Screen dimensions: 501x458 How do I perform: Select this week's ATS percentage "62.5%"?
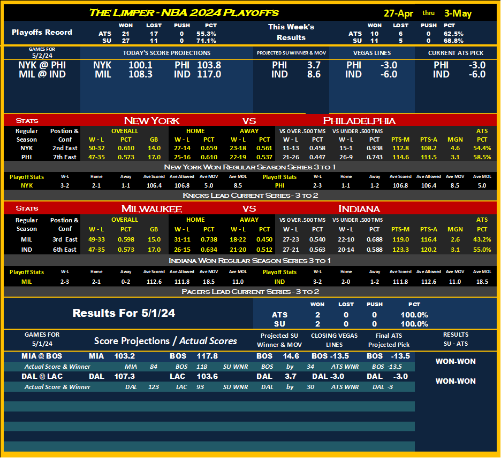[x=453, y=34]
